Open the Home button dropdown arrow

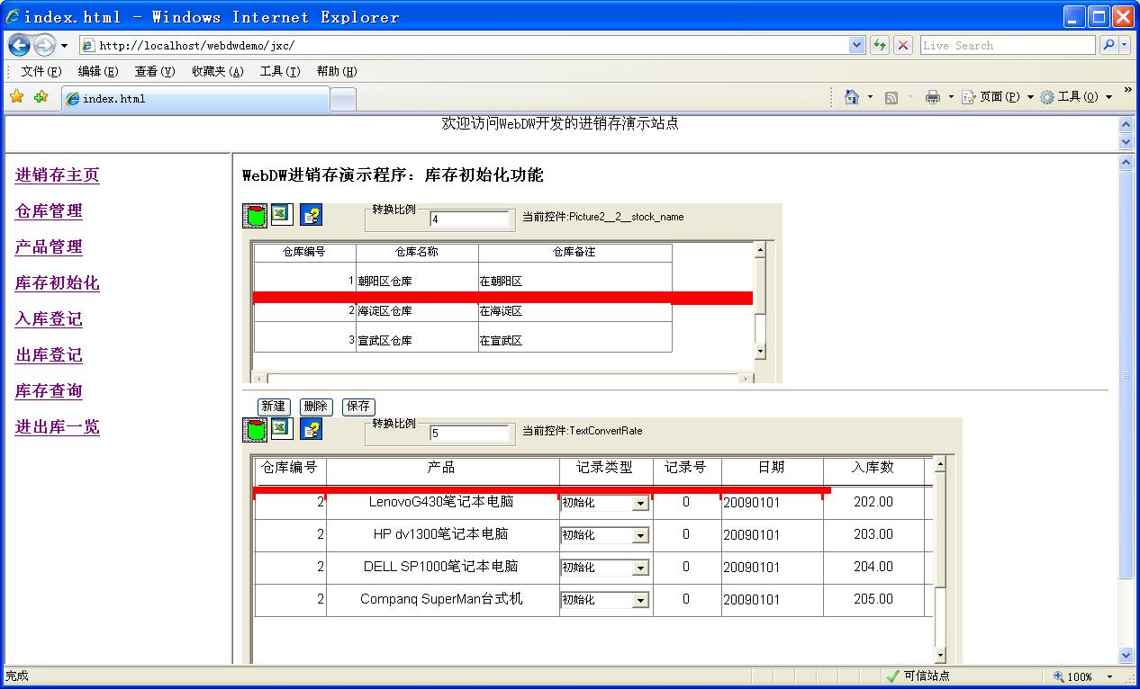[870, 97]
